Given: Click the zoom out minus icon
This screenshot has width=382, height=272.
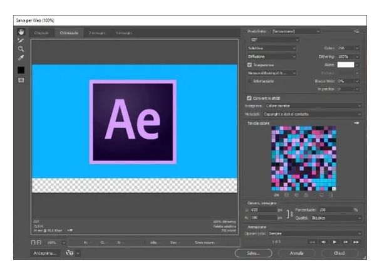Looking at the screenshot, I should coord(33,243).
